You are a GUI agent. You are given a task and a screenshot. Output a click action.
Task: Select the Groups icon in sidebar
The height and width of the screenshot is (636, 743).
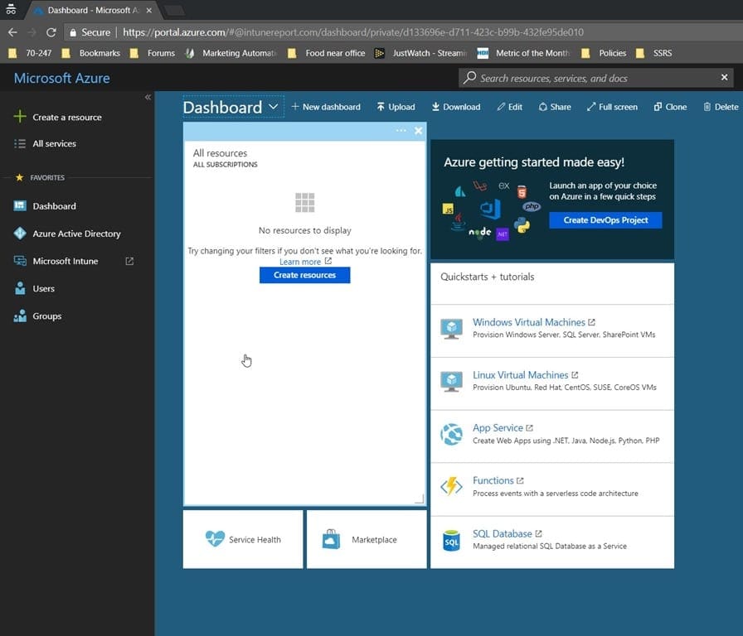[x=20, y=316]
